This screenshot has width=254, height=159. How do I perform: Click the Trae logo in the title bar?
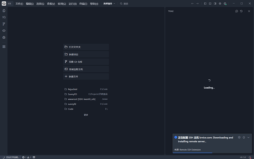tap(4, 4)
